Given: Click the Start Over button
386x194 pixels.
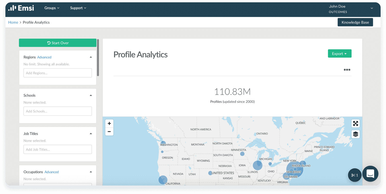Looking at the screenshot, I should pyautogui.click(x=58, y=43).
